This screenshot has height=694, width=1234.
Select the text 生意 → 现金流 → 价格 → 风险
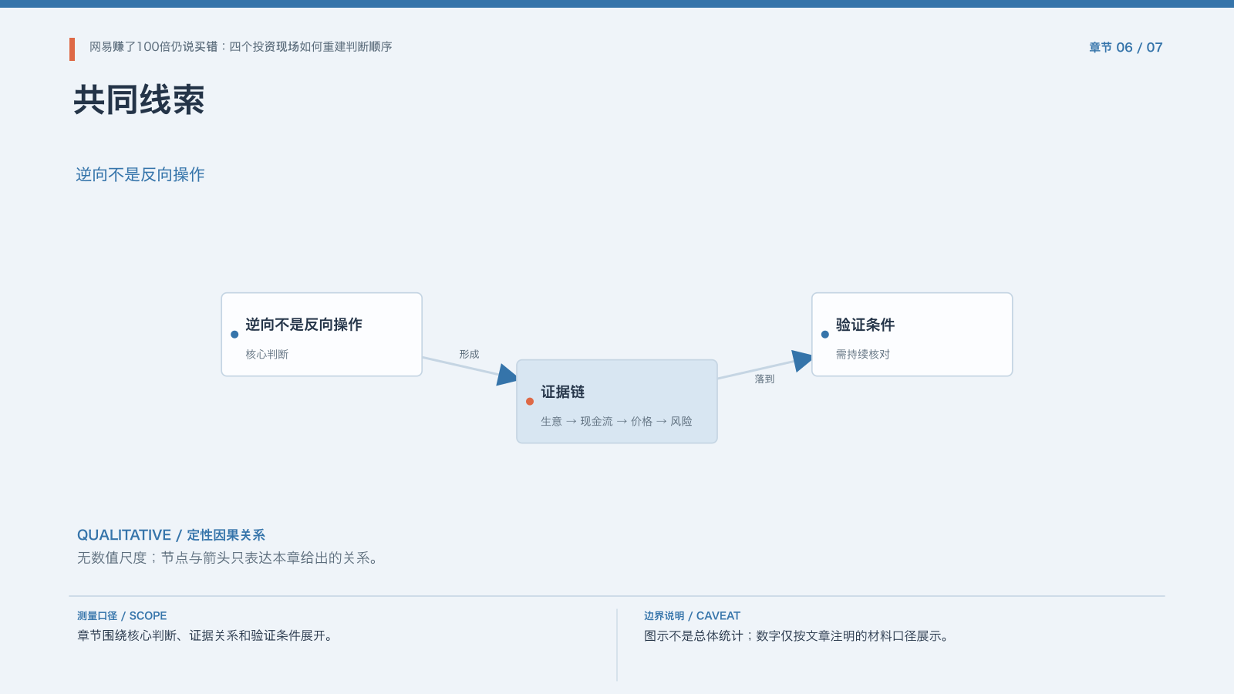click(616, 422)
